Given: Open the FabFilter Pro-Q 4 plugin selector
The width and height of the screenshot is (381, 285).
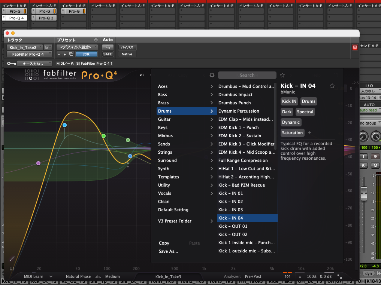Looking at the screenshot, I should pos(29,54).
